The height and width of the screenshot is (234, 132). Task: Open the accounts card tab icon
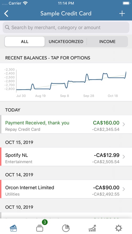(x=13, y=228)
